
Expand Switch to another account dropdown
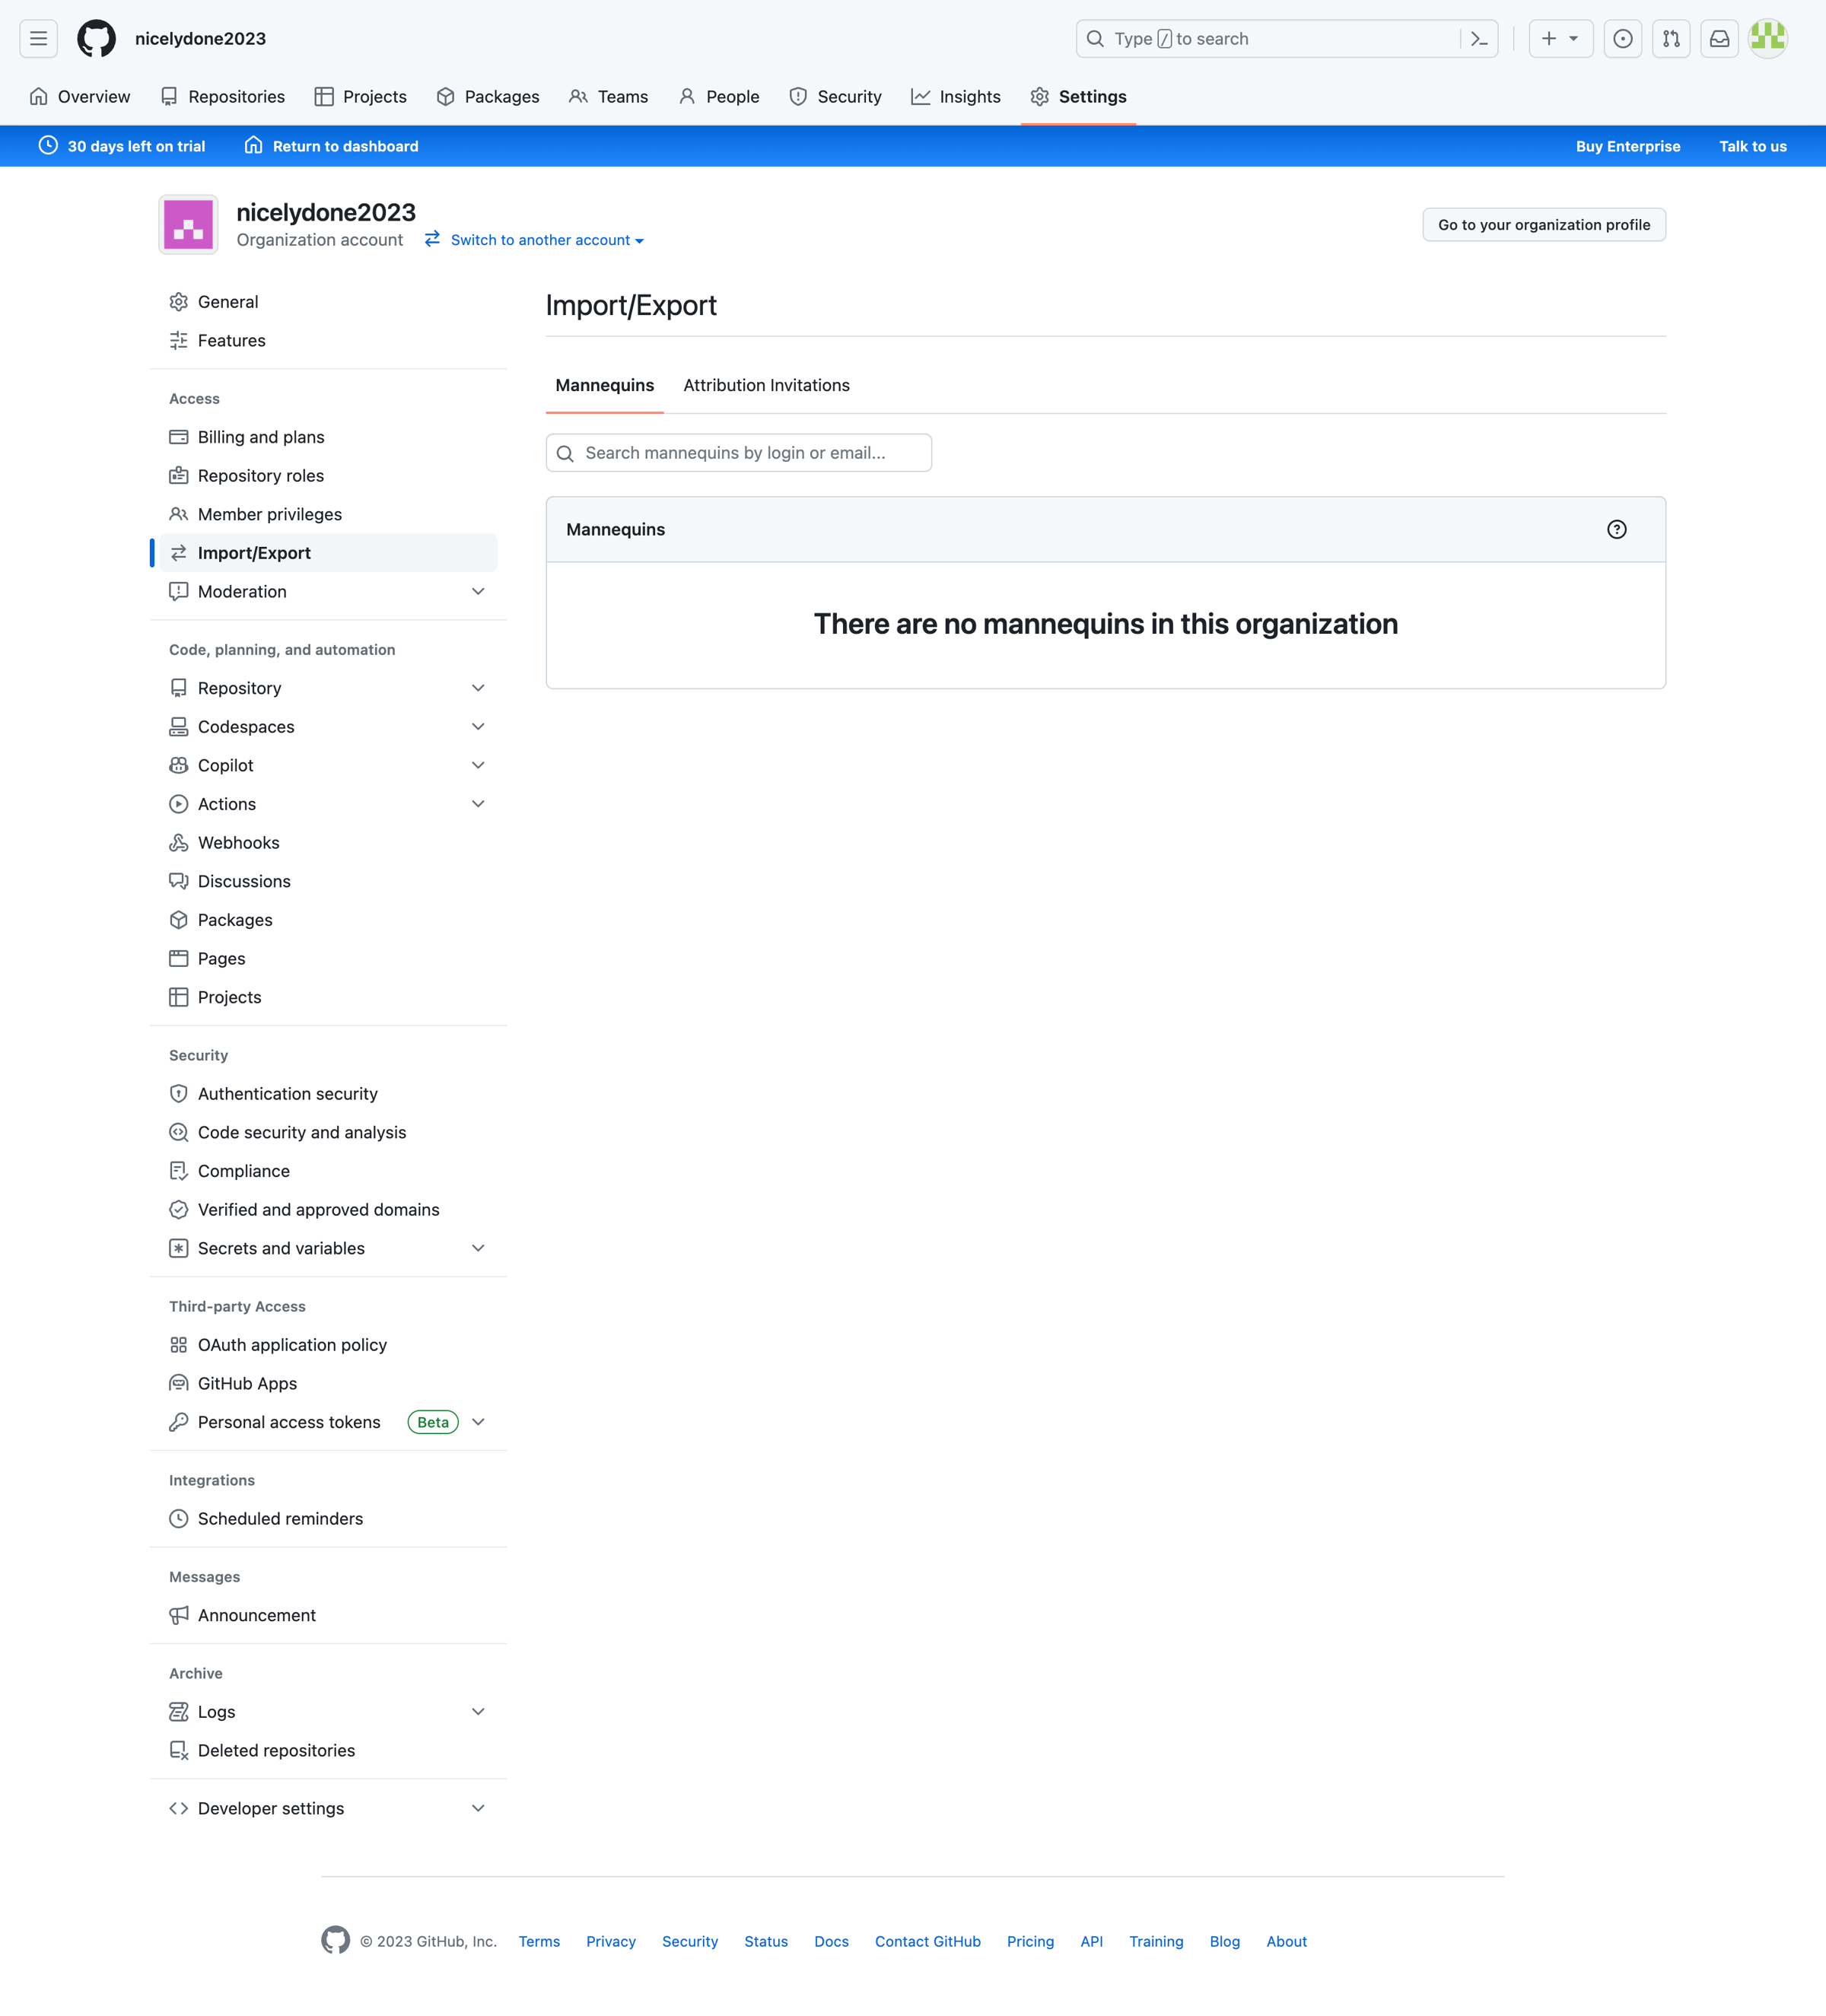click(534, 240)
